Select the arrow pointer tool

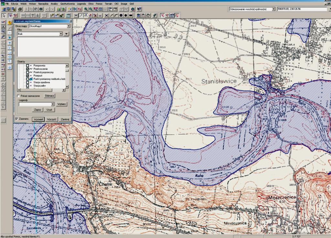click(x=4, y=16)
